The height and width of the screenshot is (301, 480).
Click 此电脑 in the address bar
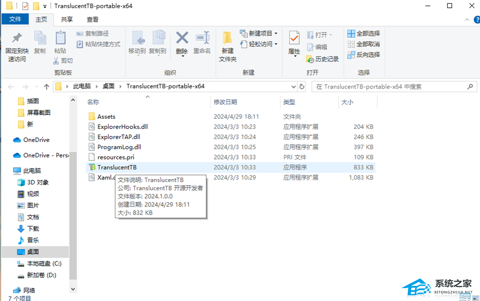click(x=82, y=86)
